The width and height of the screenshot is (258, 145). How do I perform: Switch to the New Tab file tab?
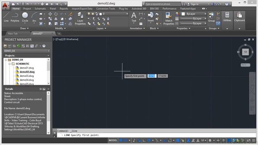pyautogui.click(x=13, y=34)
